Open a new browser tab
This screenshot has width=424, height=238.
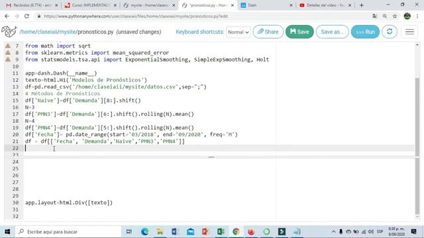362,5
